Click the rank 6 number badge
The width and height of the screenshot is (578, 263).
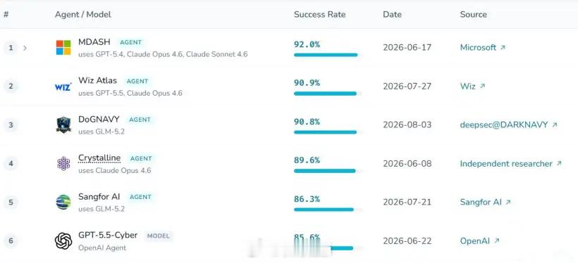click(x=11, y=241)
